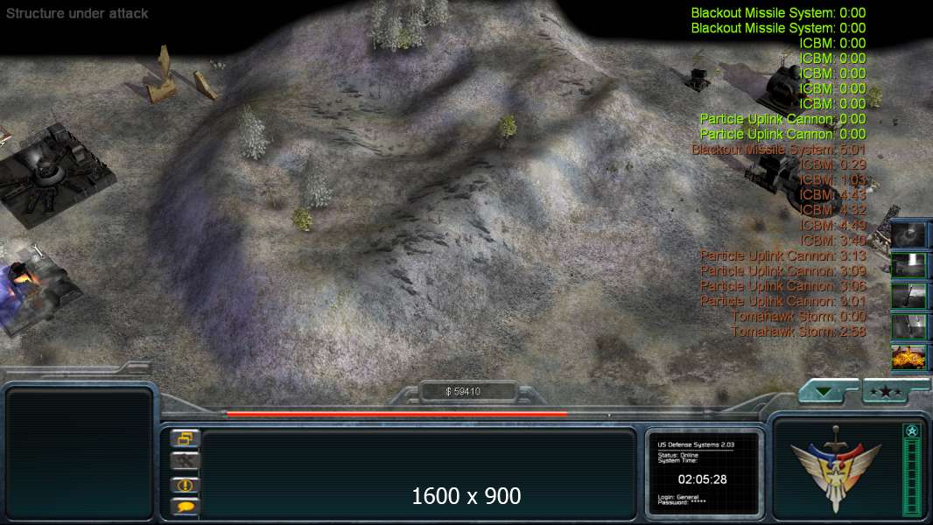Click the ICBM: 1:03 timer
Screen dimensions: 933x525
pyautogui.click(x=832, y=179)
